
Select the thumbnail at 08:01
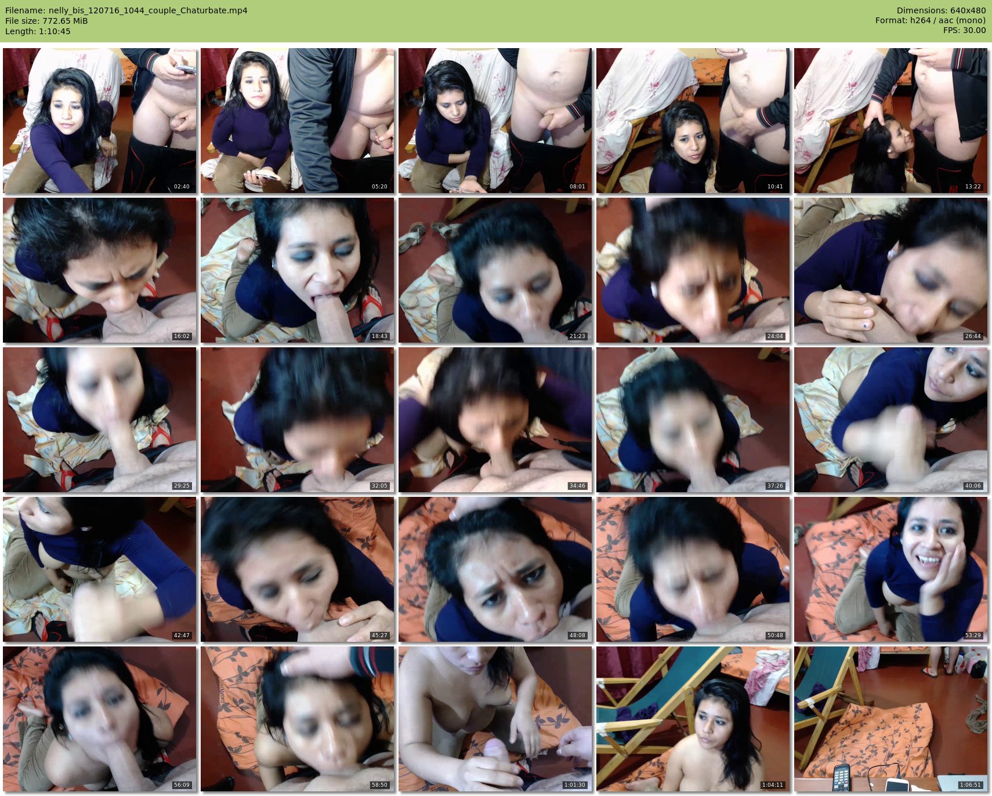click(x=495, y=121)
